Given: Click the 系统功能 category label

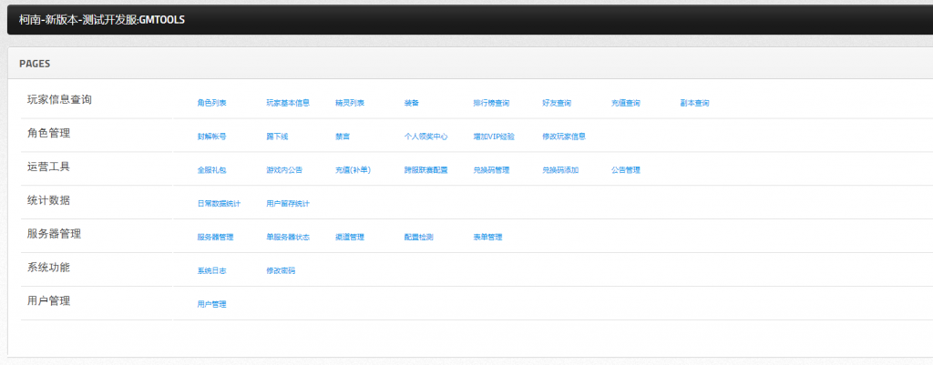Looking at the screenshot, I should (x=49, y=268).
